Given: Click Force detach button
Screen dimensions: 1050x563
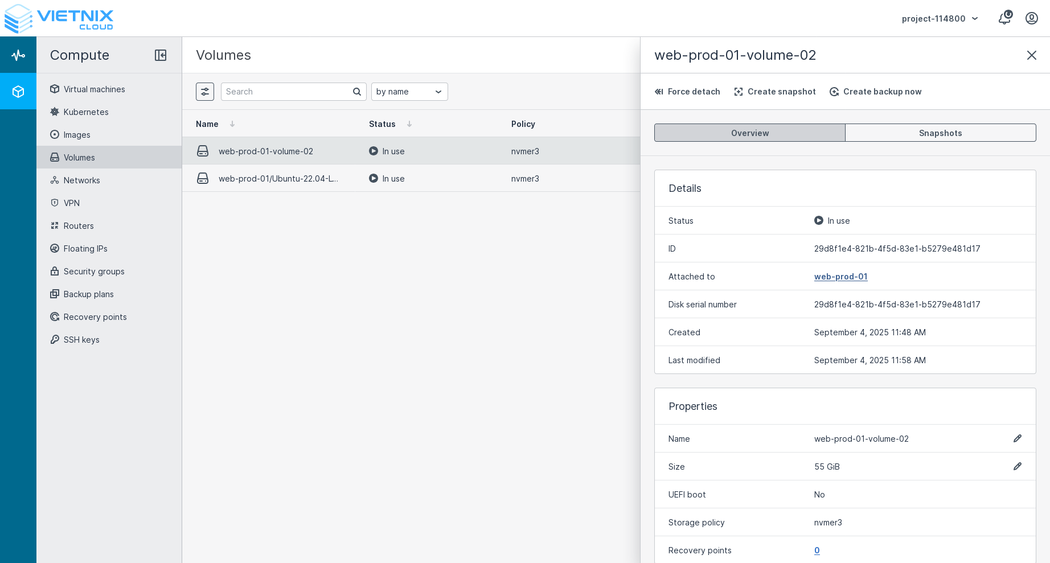Looking at the screenshot, I should (x=687, y=92).
